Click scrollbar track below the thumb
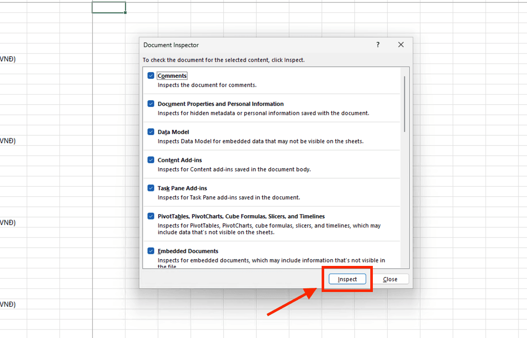 point(405,205)
